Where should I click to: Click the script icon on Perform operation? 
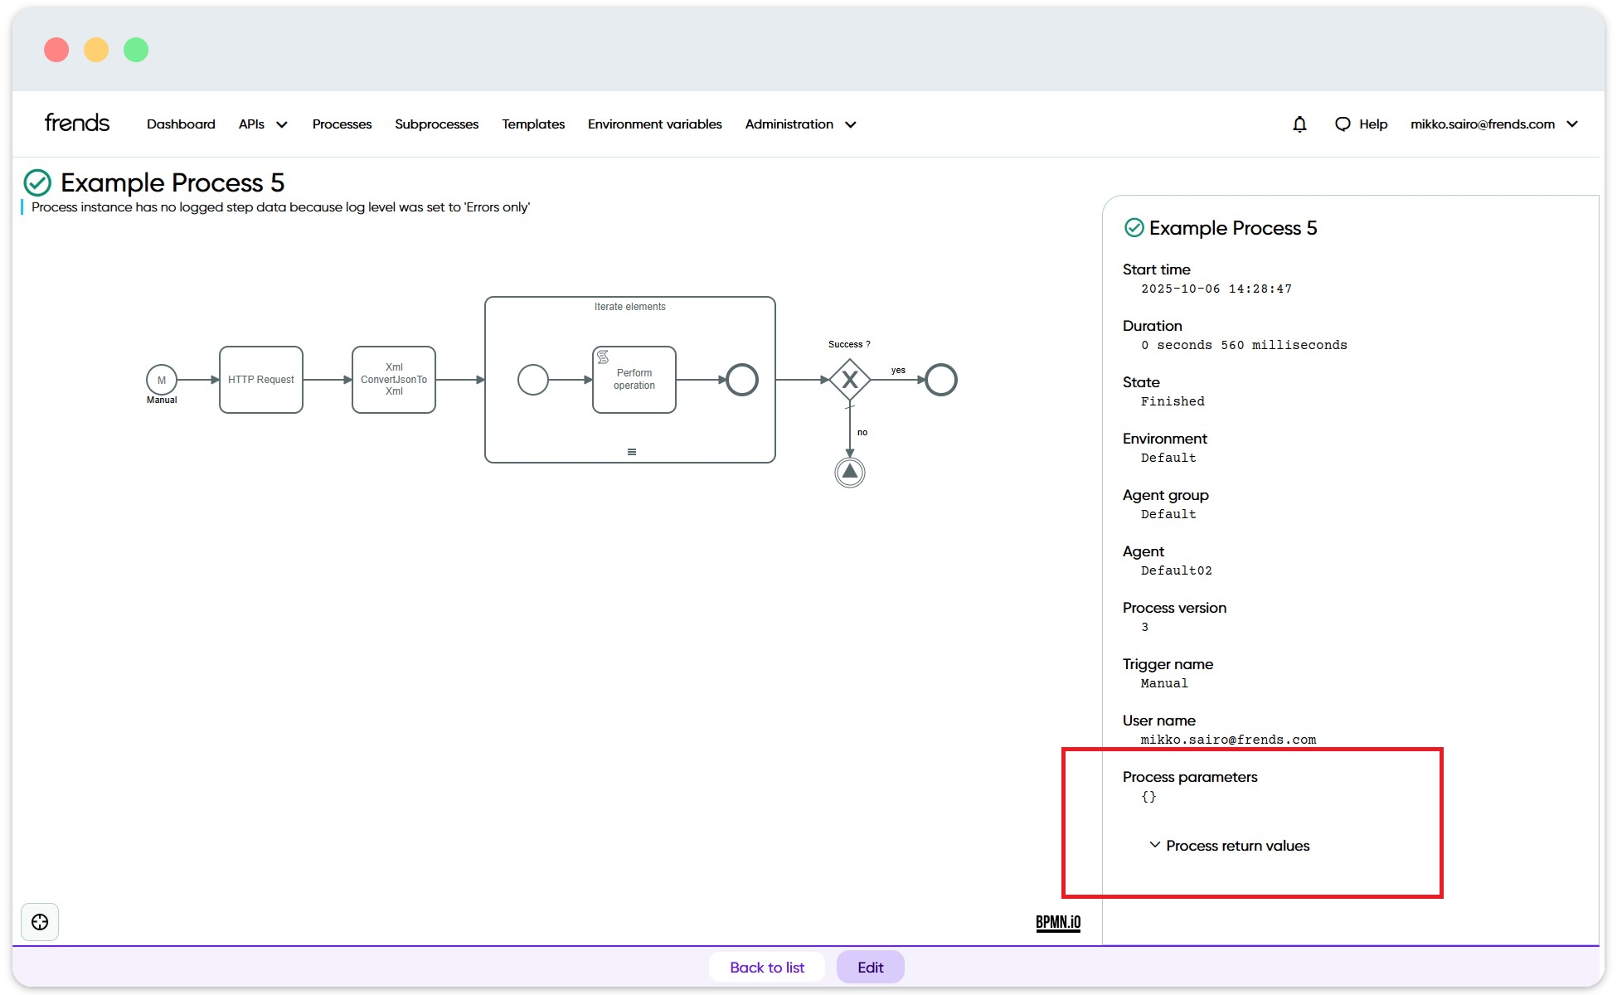tap(603, 357)
